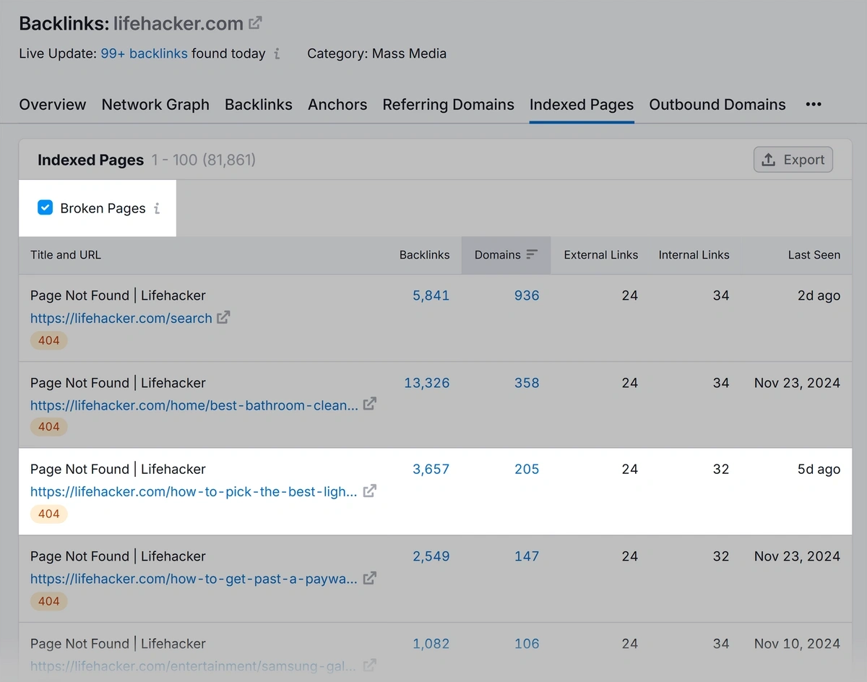Screen dimensions: 867x682
Task: Open the 99+ backlinks link
Action: (144, 53)
